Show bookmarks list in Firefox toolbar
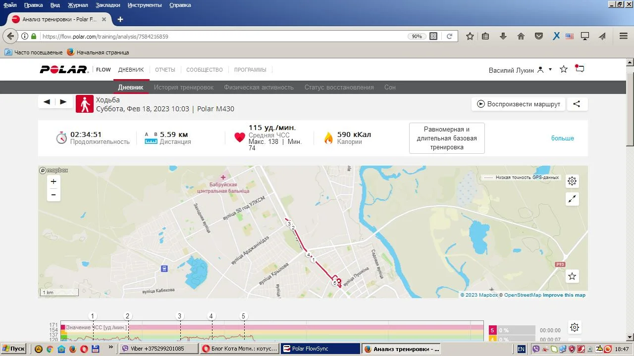Screen dimensions: 634x356 click(x=485, y=36)
